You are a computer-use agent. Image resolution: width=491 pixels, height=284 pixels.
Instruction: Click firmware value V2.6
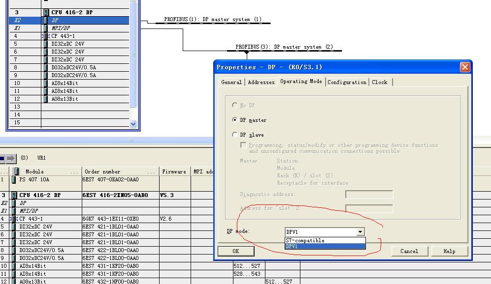click(x=165, y=219)
